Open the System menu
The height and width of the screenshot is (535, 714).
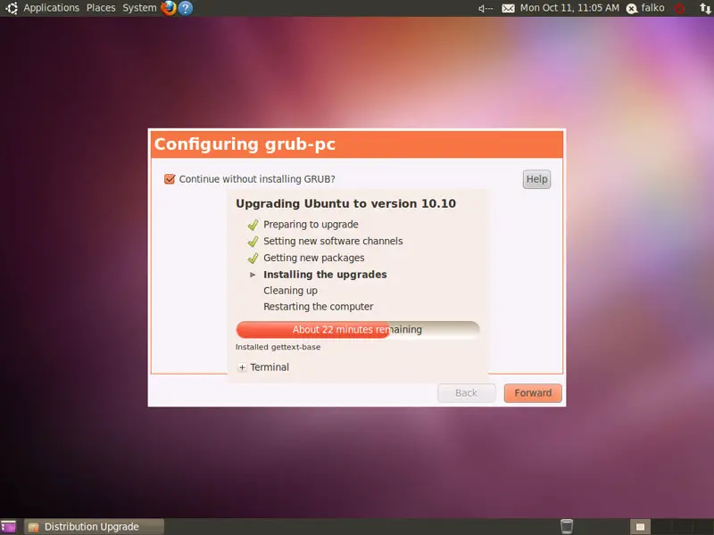click(139, 8)
